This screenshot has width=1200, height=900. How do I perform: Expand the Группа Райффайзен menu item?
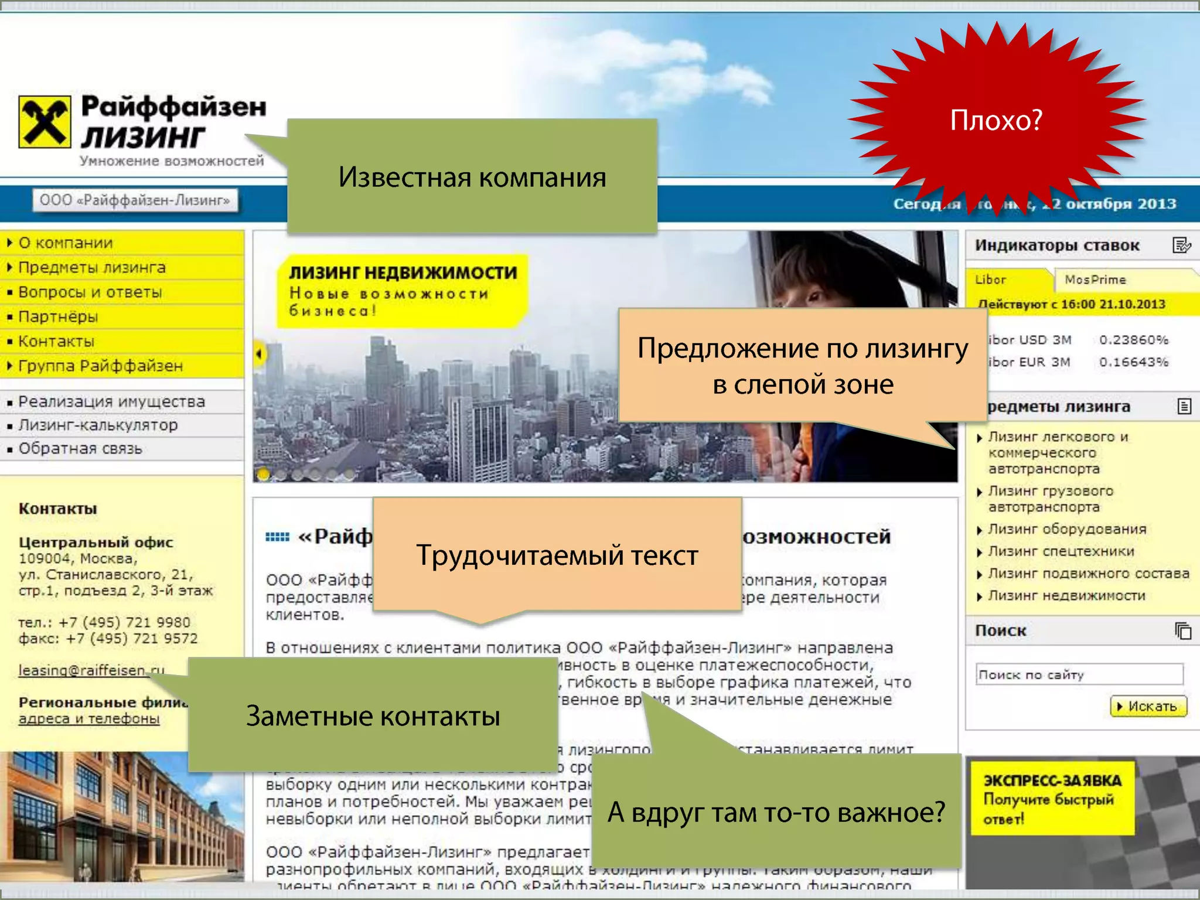click(x=100, y=366)
